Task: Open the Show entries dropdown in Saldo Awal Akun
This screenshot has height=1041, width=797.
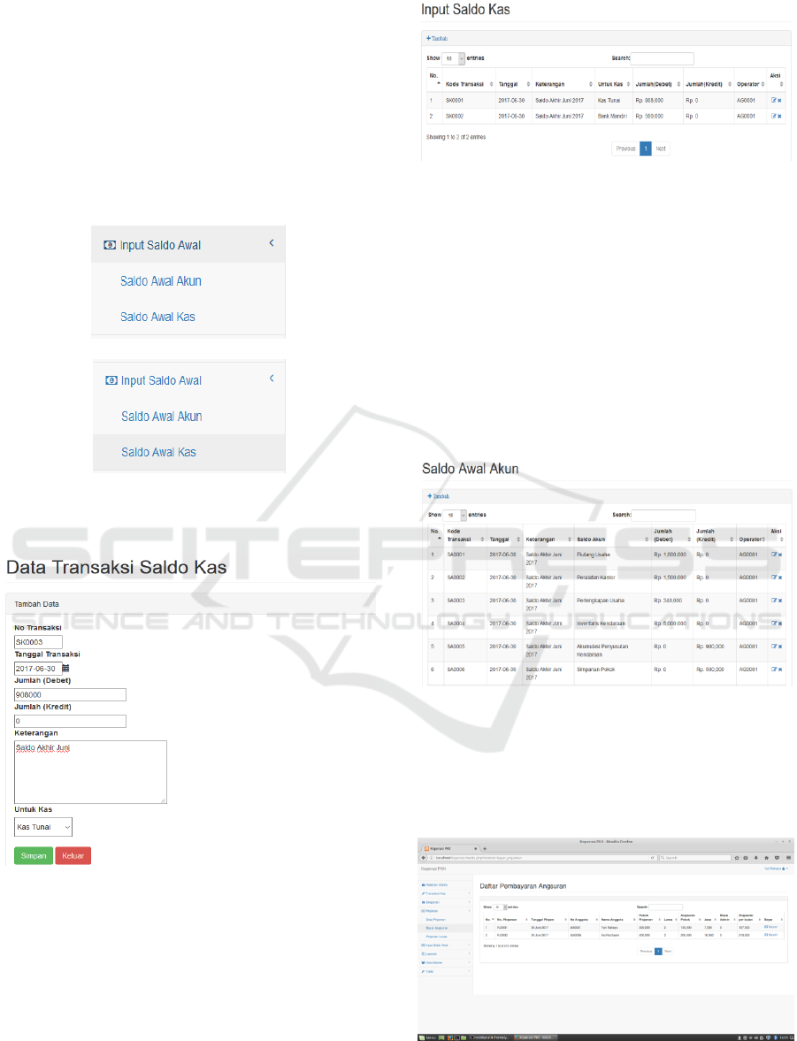Action: [x=456, y=514]
